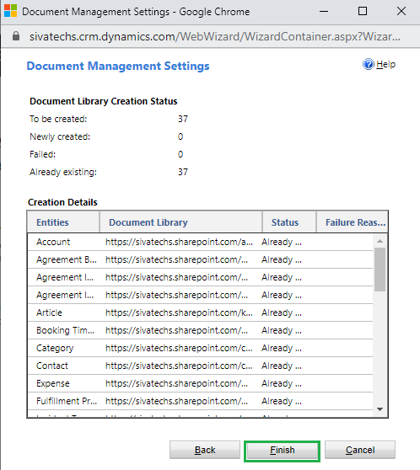This screenshot has height=470, width=420.
Task: Select the Fulfillment Pr... entity row
Action: 200,401
